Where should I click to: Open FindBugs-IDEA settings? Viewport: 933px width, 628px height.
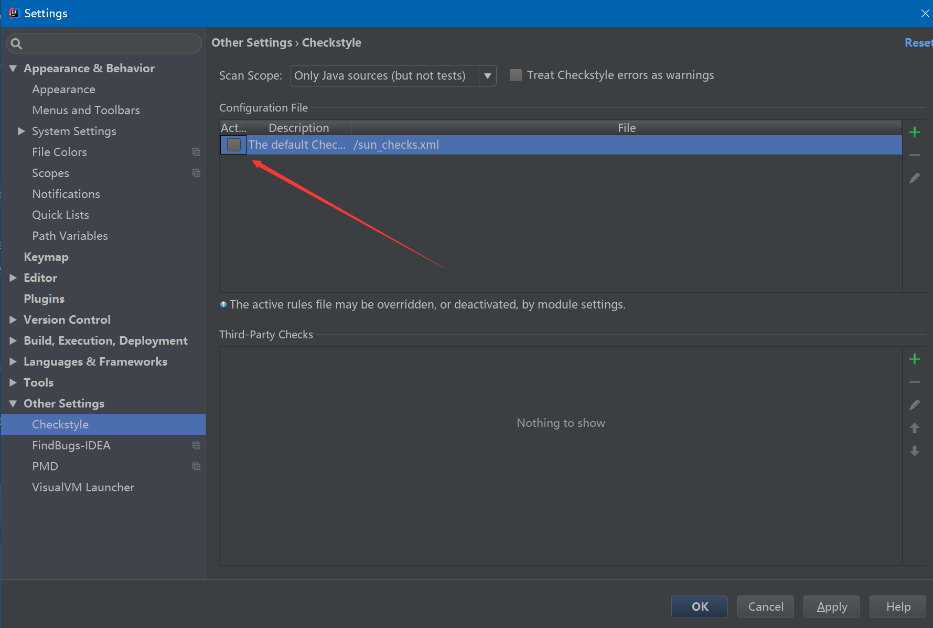click(71, 445)
